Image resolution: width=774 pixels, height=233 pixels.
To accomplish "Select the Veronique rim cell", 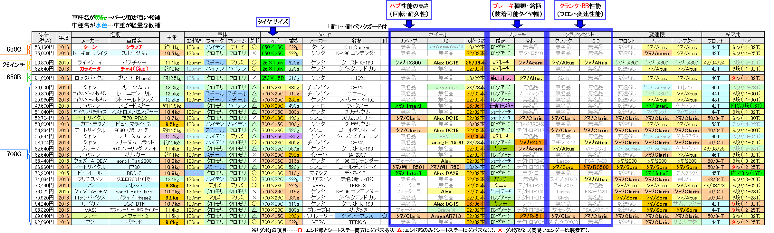I will point(446,87).
